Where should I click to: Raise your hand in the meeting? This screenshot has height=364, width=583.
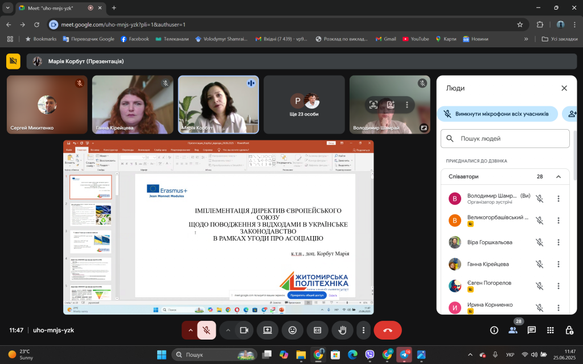342,330
